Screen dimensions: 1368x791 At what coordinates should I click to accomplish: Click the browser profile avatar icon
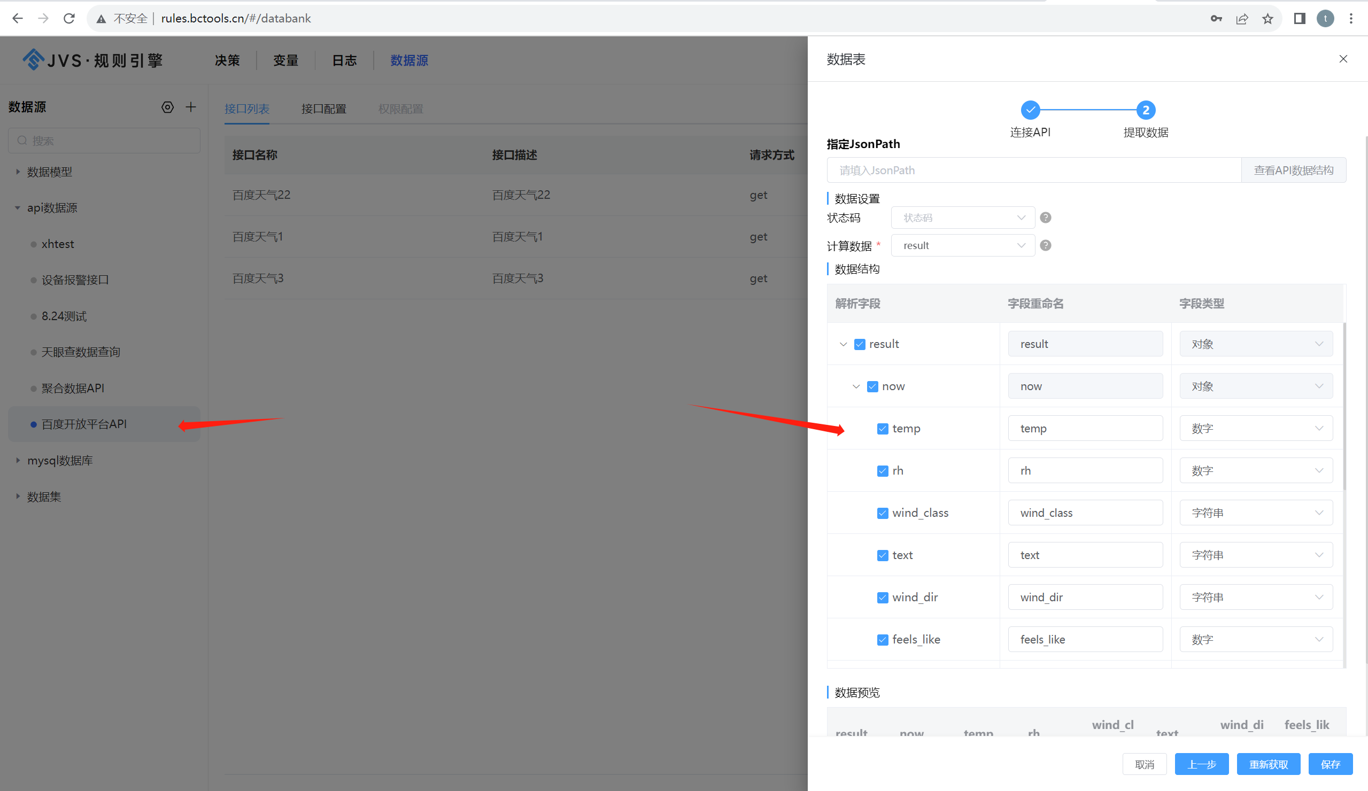tap(1325, 18)
